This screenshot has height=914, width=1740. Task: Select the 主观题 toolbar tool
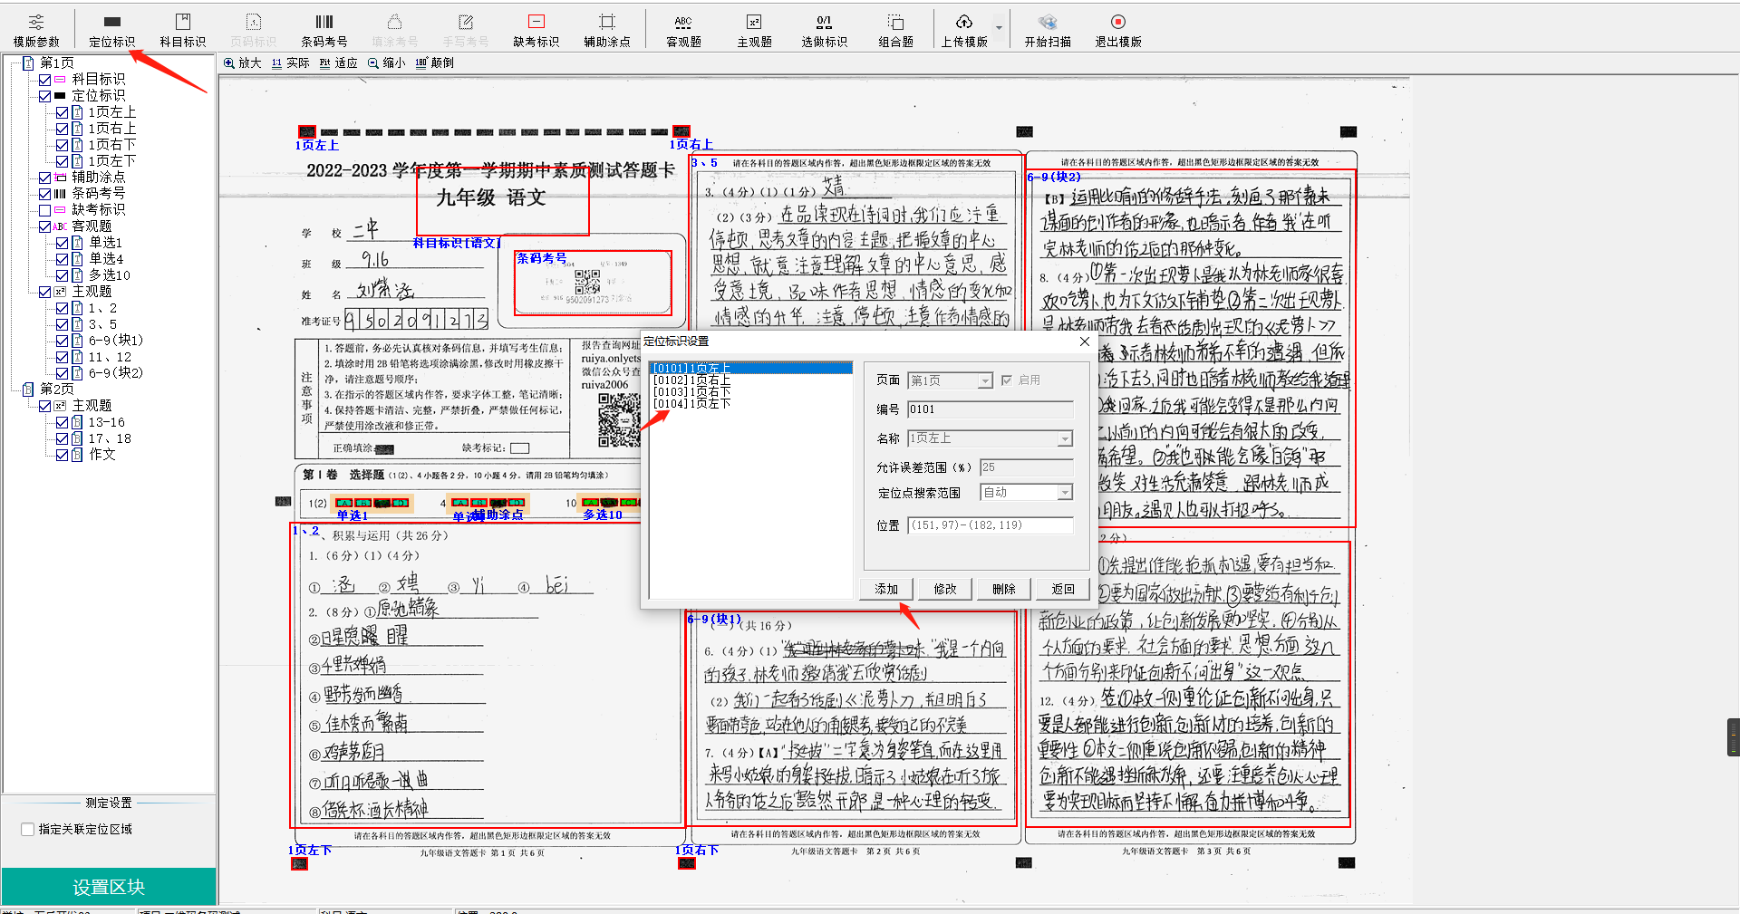point(754,30)
